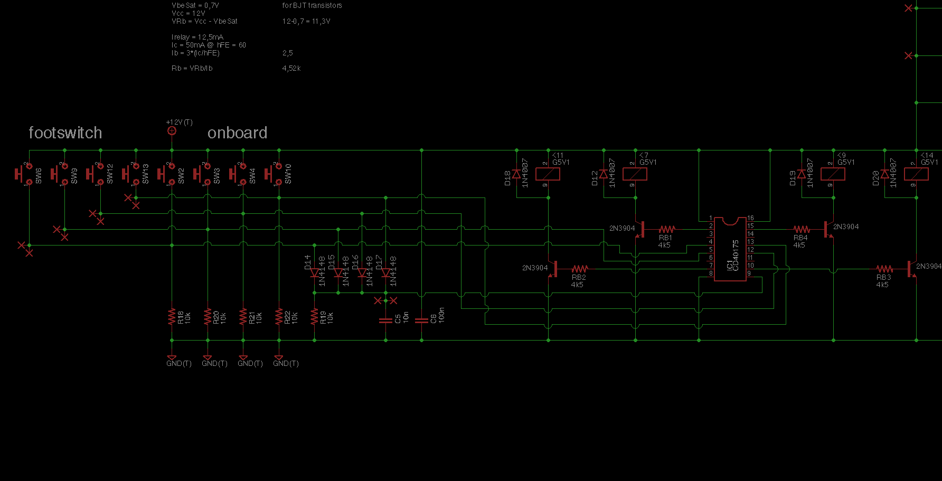Click the IC1 CD40175 chip body
Image resolution: width=942 pixels, height=481 pixels.
[730, 249]
